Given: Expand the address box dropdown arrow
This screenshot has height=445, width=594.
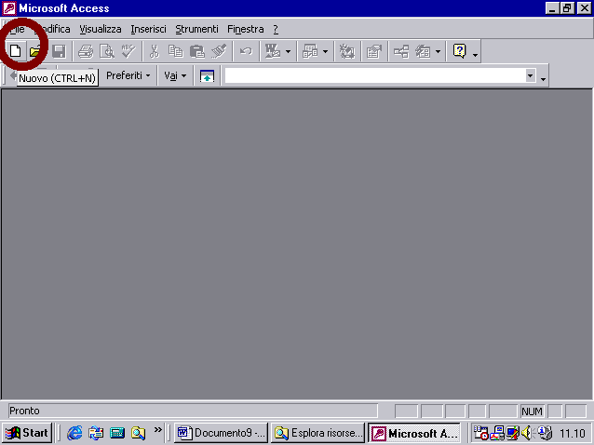Looking at the screenshot, I should click(x=531, y=75).
